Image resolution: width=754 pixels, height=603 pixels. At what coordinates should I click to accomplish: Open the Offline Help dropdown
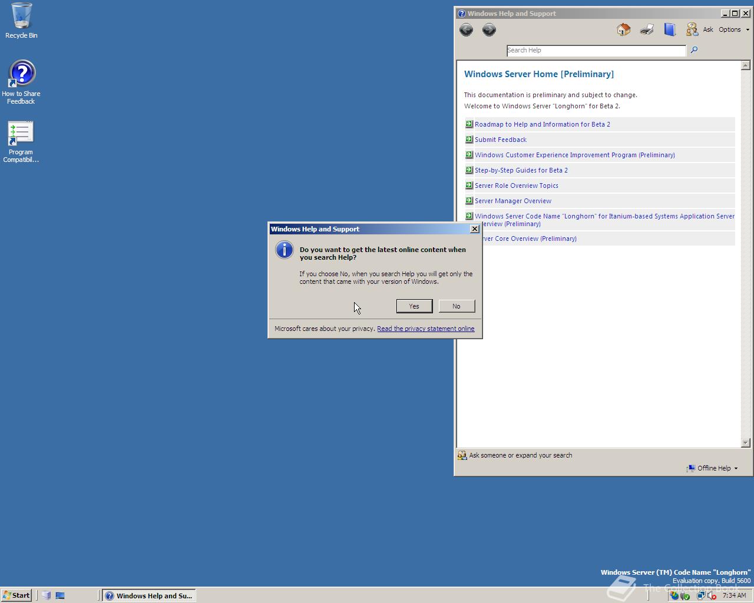(712, 468)
